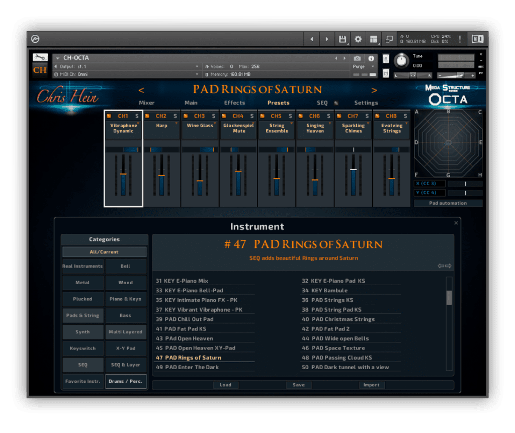Collapse the CH-OCTA instrument header arrow

coord(58,58)
